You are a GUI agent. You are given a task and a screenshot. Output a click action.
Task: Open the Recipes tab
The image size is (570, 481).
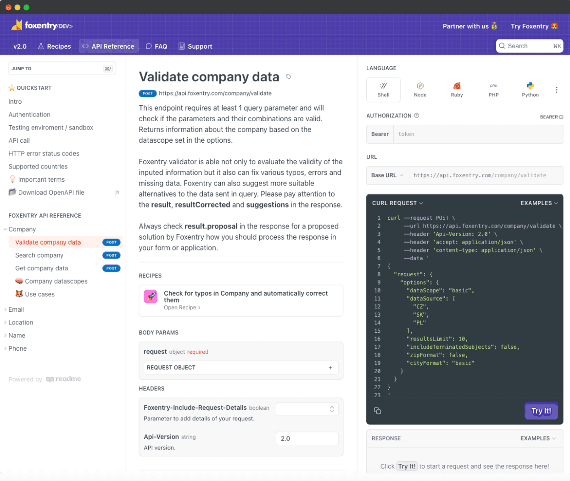point(54,46)
